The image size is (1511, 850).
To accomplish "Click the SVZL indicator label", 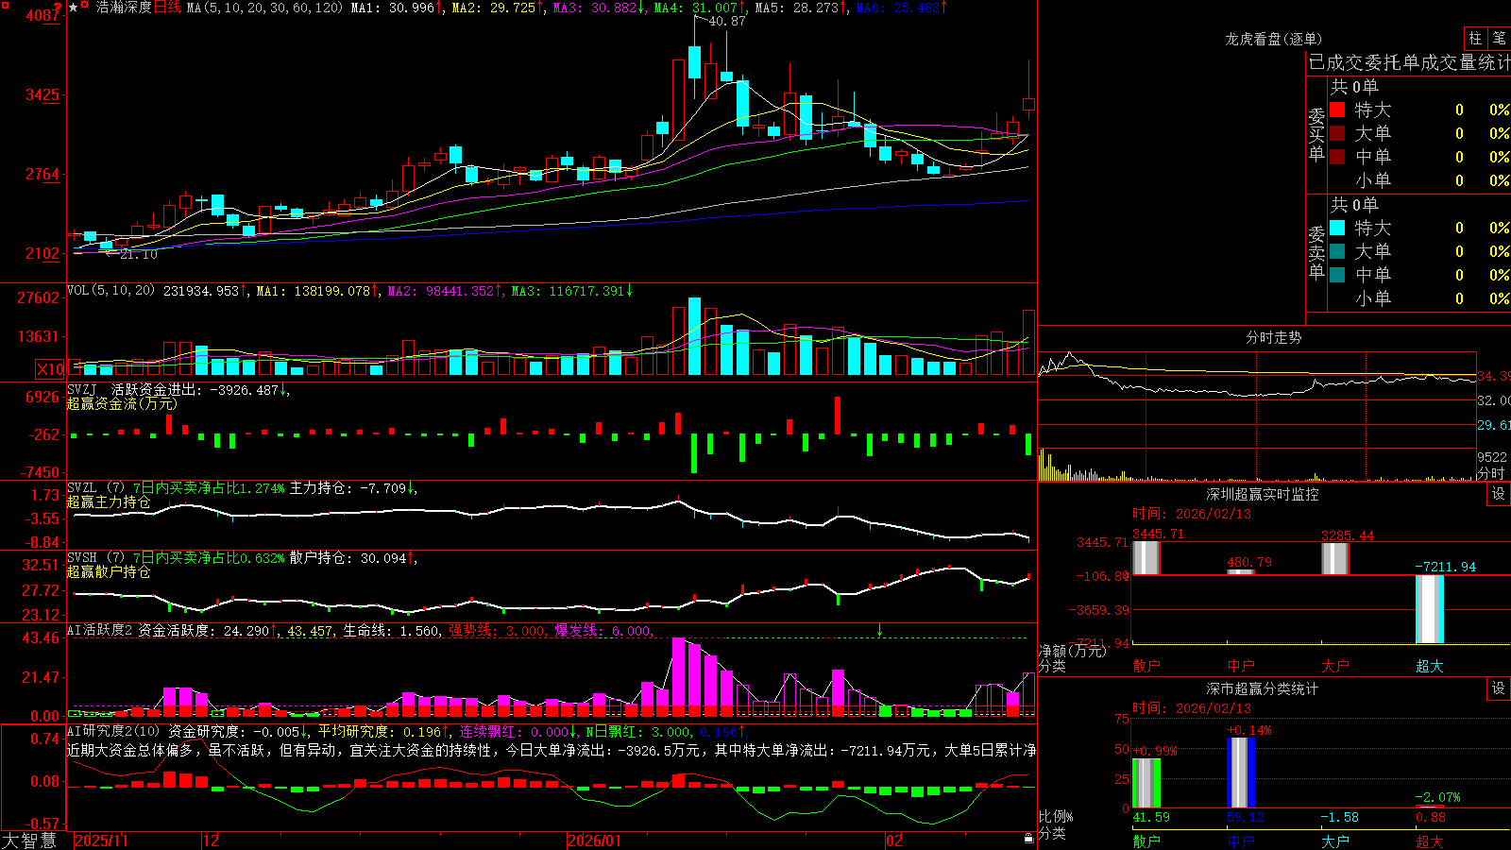I will [x=81, y=487].
